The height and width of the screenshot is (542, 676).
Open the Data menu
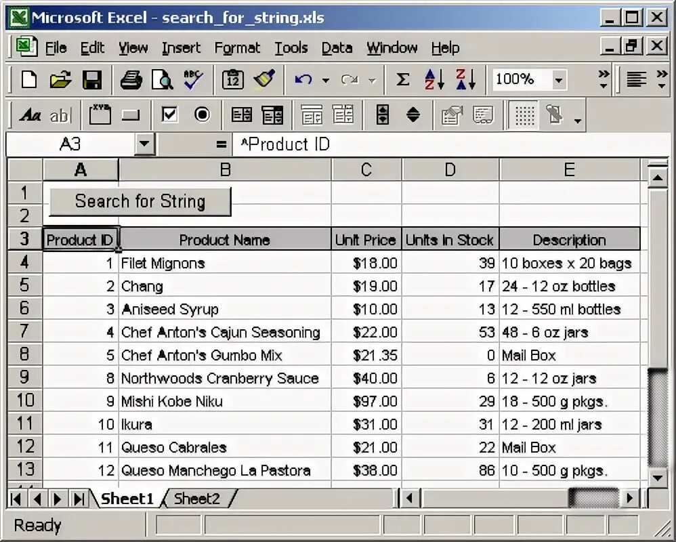pyautogui.click(x=337, y=47)
